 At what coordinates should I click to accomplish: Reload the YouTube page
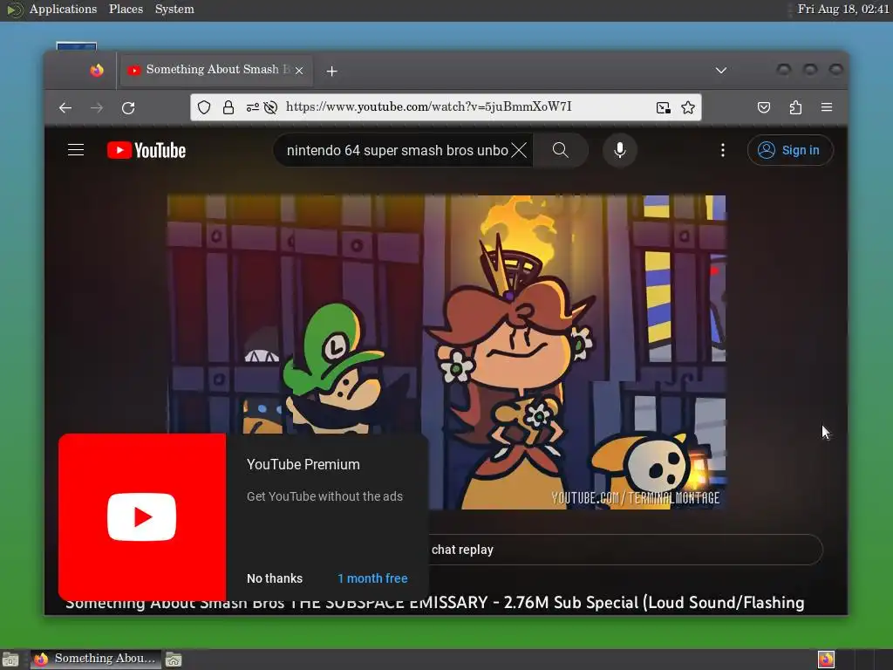pyautogui.click(x=128, y=107)
